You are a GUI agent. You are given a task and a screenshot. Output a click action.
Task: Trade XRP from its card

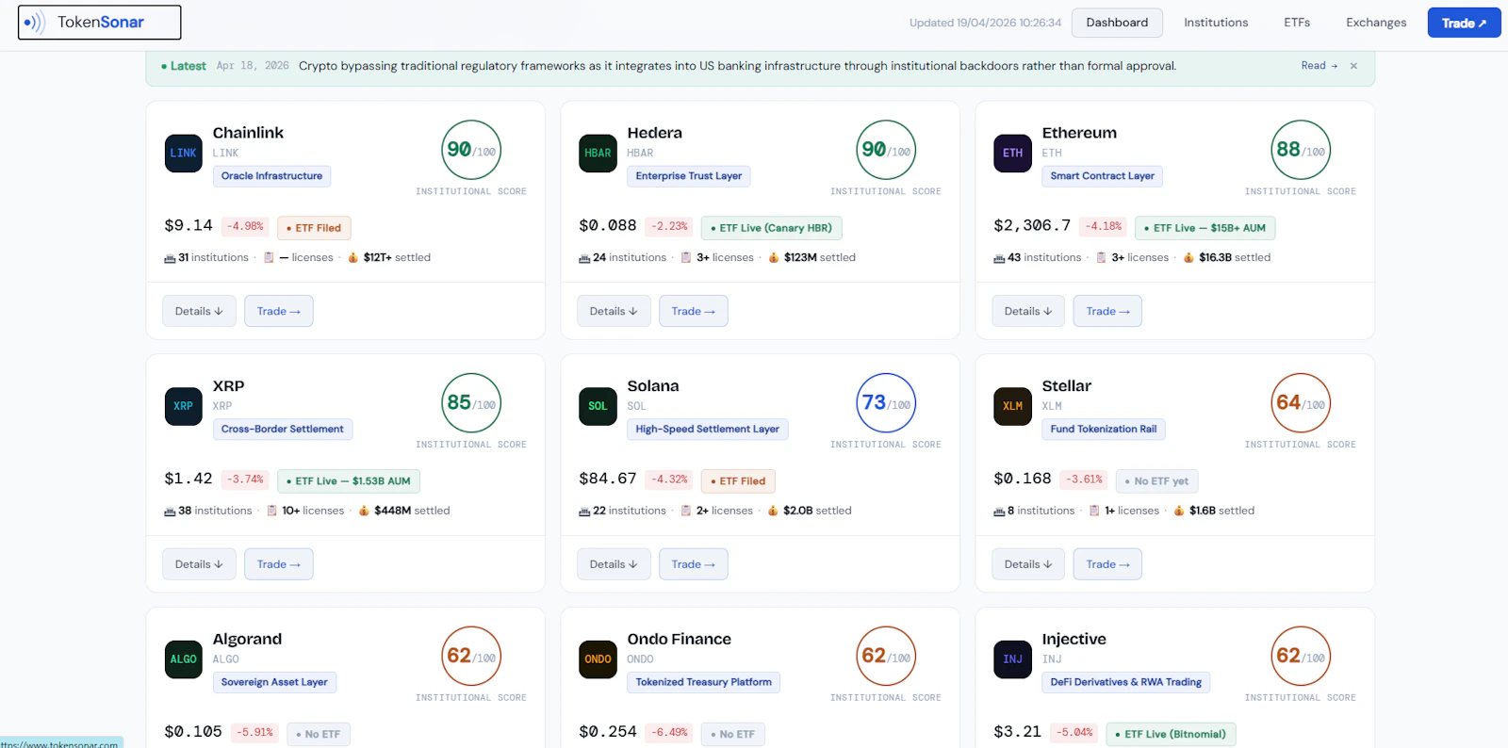point(279,564)
